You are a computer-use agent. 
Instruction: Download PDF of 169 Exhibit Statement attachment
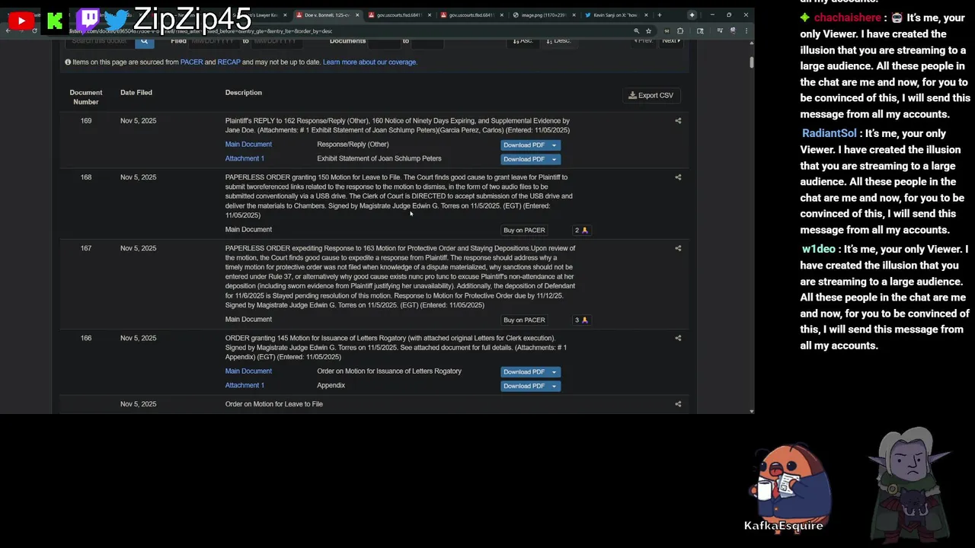pyautogui.click(x=524, y=159)
